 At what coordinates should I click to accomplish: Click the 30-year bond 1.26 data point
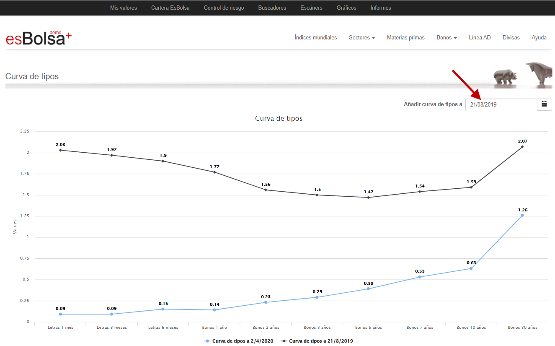[x=522, y=215]
